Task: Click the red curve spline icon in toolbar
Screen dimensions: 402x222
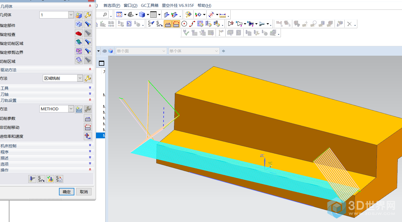Action: click(192, 24)
